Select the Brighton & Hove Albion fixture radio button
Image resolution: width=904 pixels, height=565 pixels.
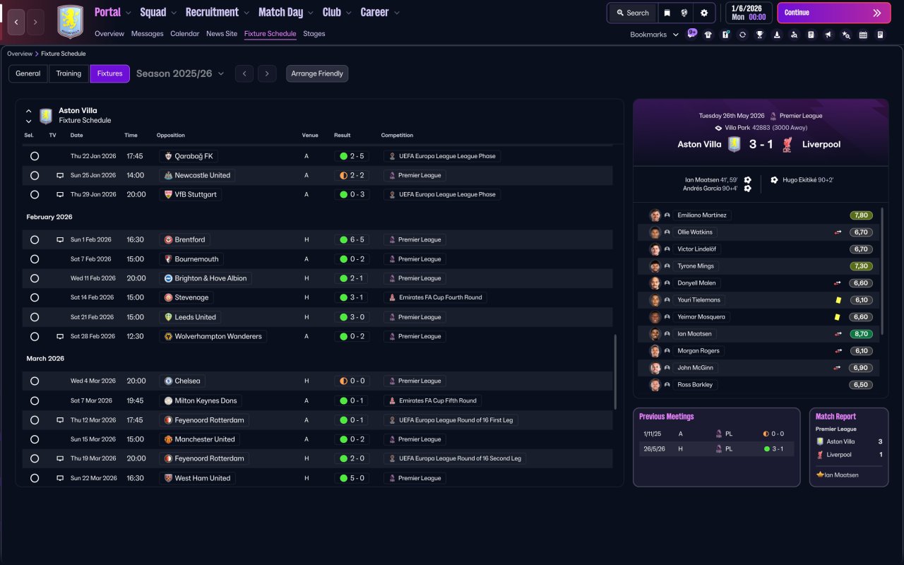(35, 278)
